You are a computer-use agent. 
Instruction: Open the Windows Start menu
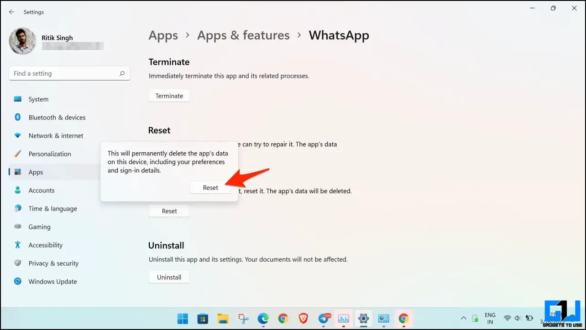183,318
